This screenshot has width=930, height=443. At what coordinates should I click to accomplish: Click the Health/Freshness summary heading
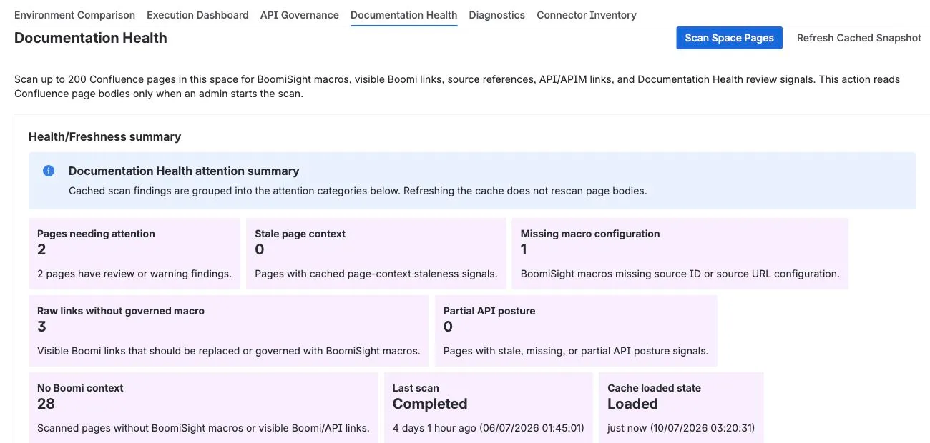(104, 136)
